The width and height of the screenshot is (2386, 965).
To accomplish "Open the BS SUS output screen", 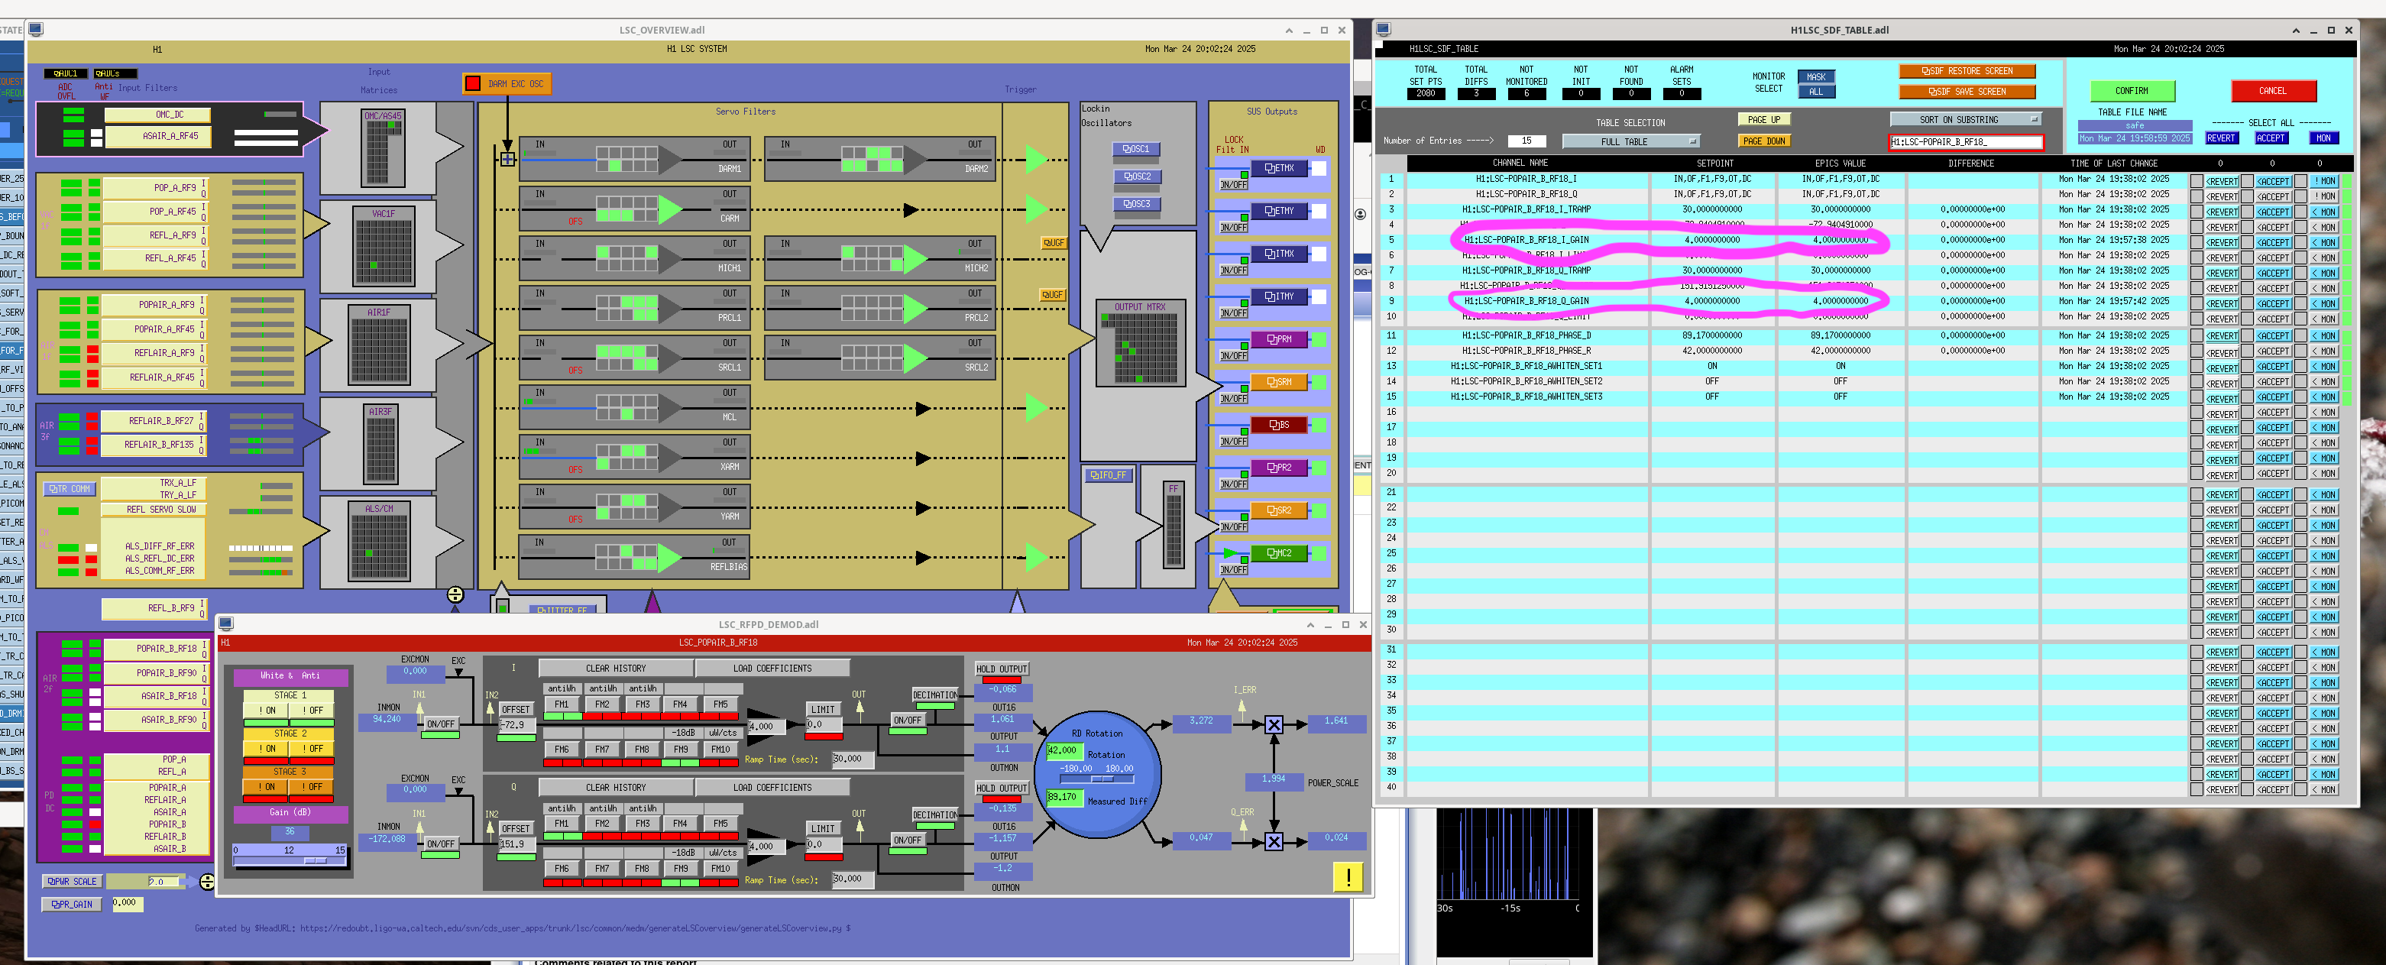I will coord(1278,425).
